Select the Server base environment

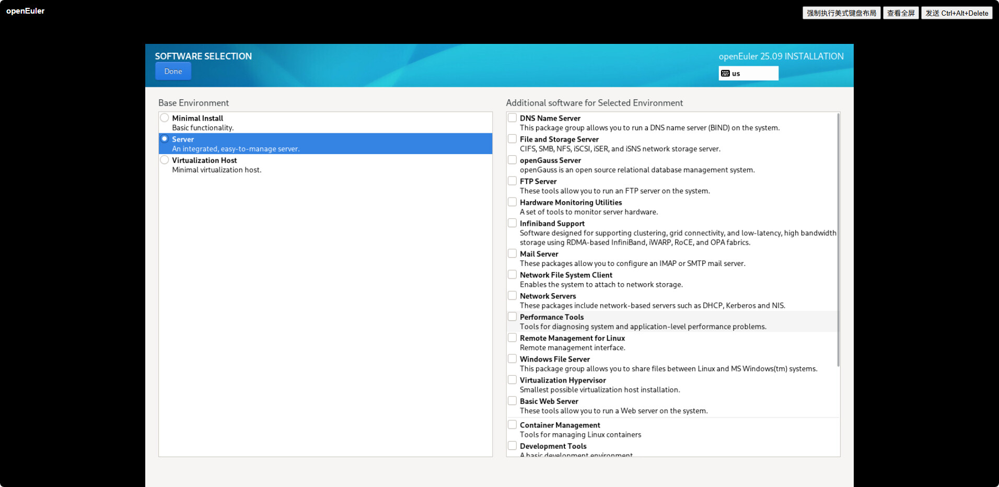[x=165, y=139]
